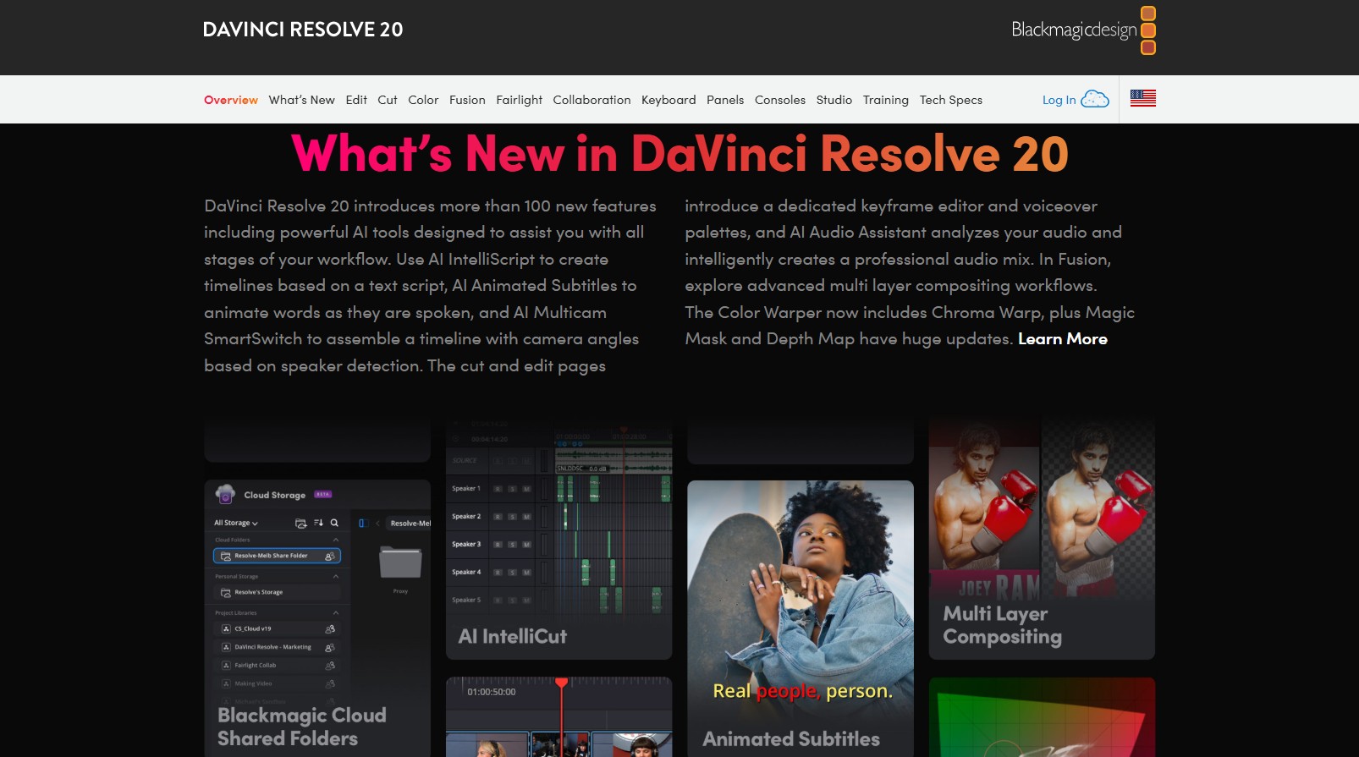1359x757 pixels.
Task: Click the DAVINCI RESOLVE 20 header title
Action: click(x=303, y=30)
